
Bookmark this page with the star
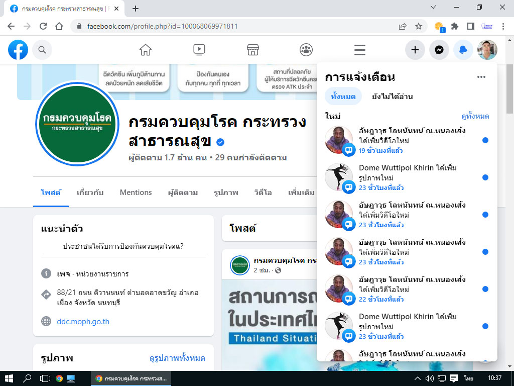tap(419, 26)
